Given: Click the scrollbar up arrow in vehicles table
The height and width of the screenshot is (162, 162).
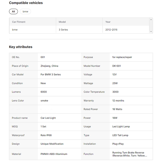Looking at the screenshot, I should 151,19.
